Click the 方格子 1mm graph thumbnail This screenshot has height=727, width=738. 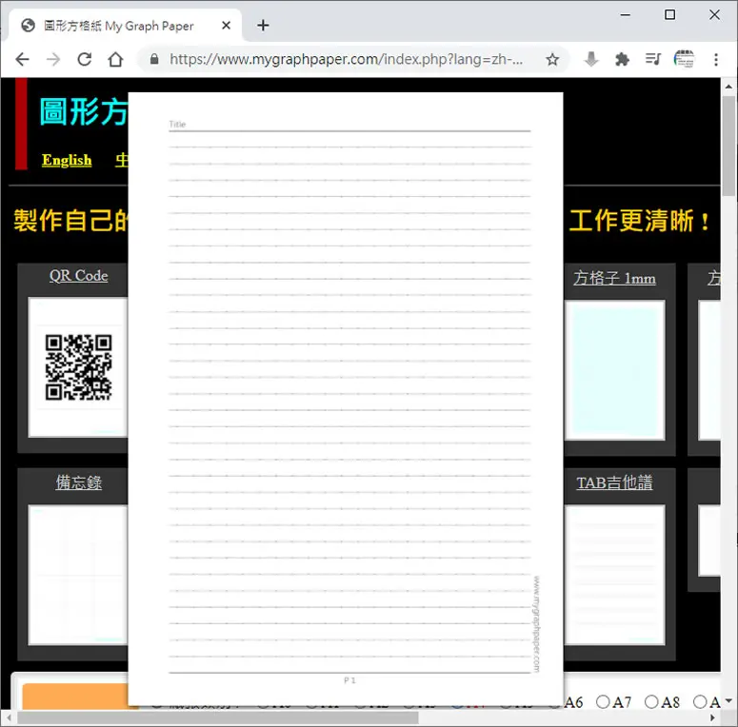tap(614, 370)
